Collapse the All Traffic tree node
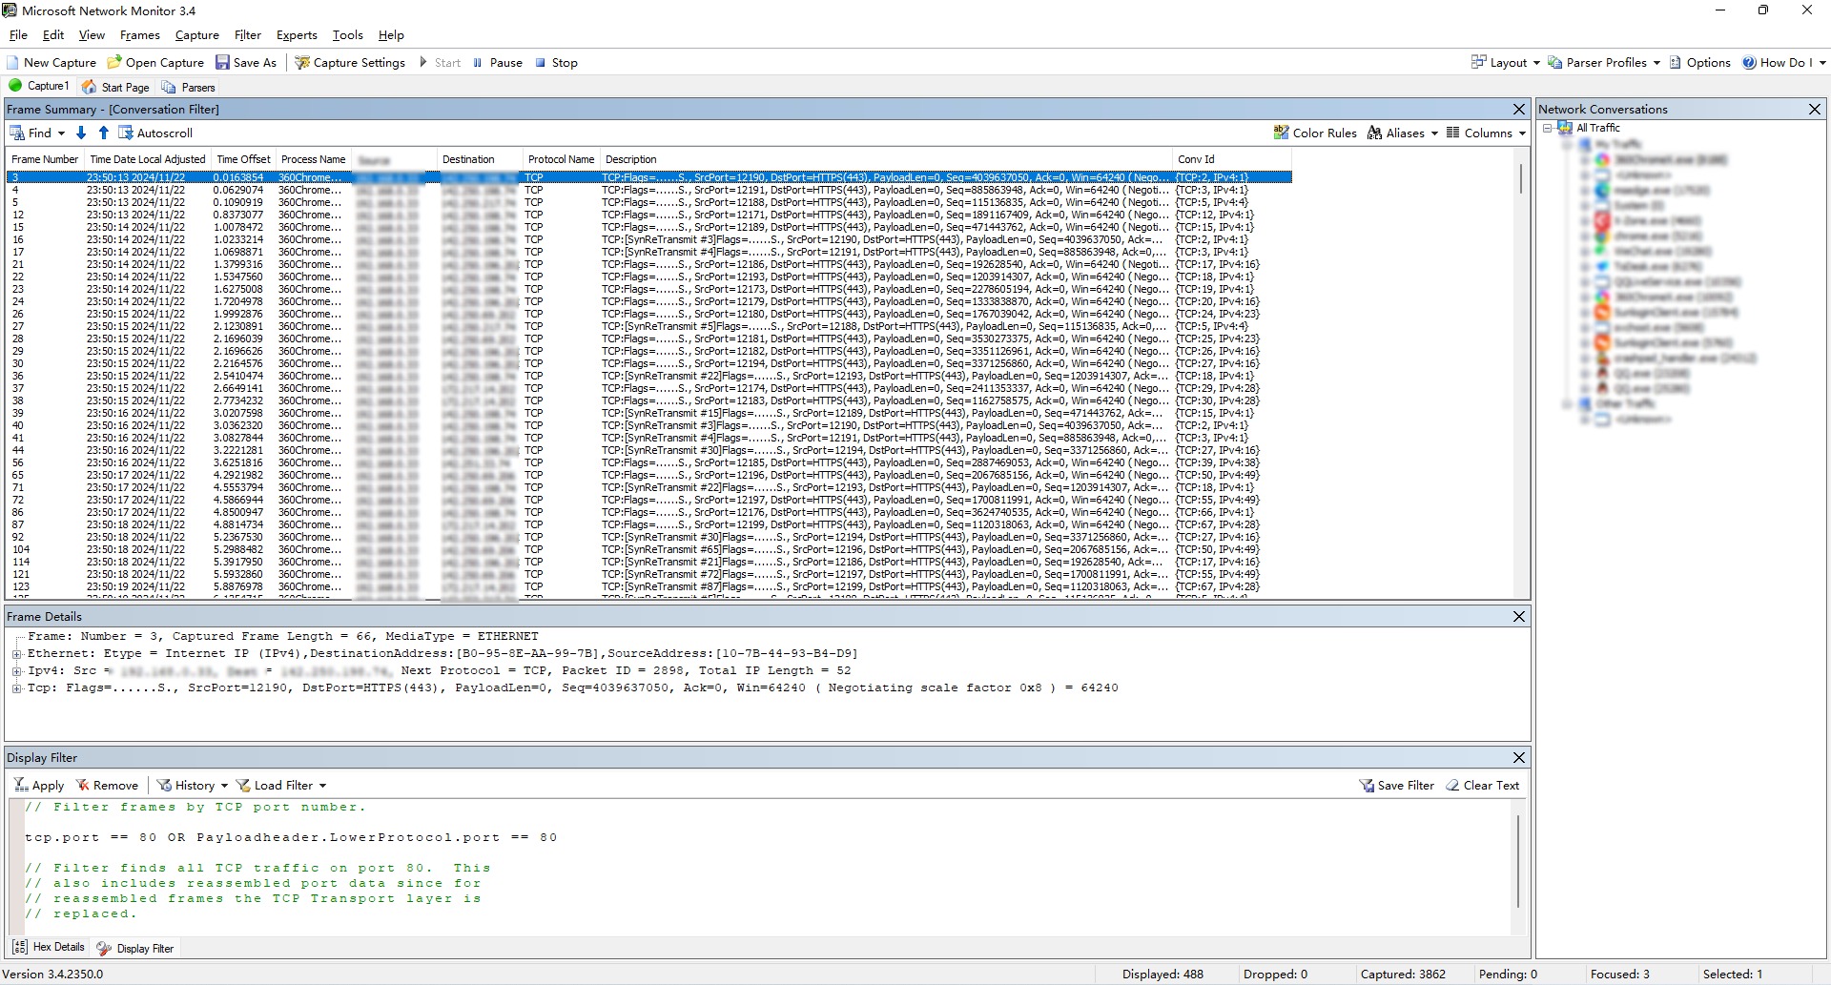Image resolution: width=1831 pixels, height=985 pixels. pyautogui.click(x=1548, y=128)
